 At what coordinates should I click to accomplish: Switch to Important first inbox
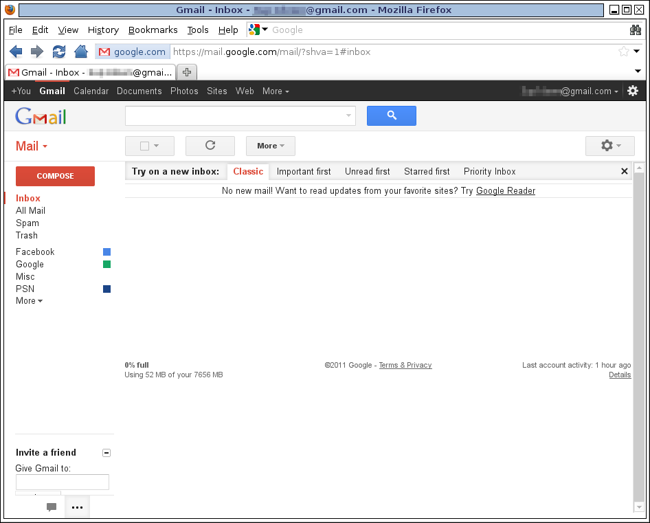pyautogui.click(x=304, y=171)
